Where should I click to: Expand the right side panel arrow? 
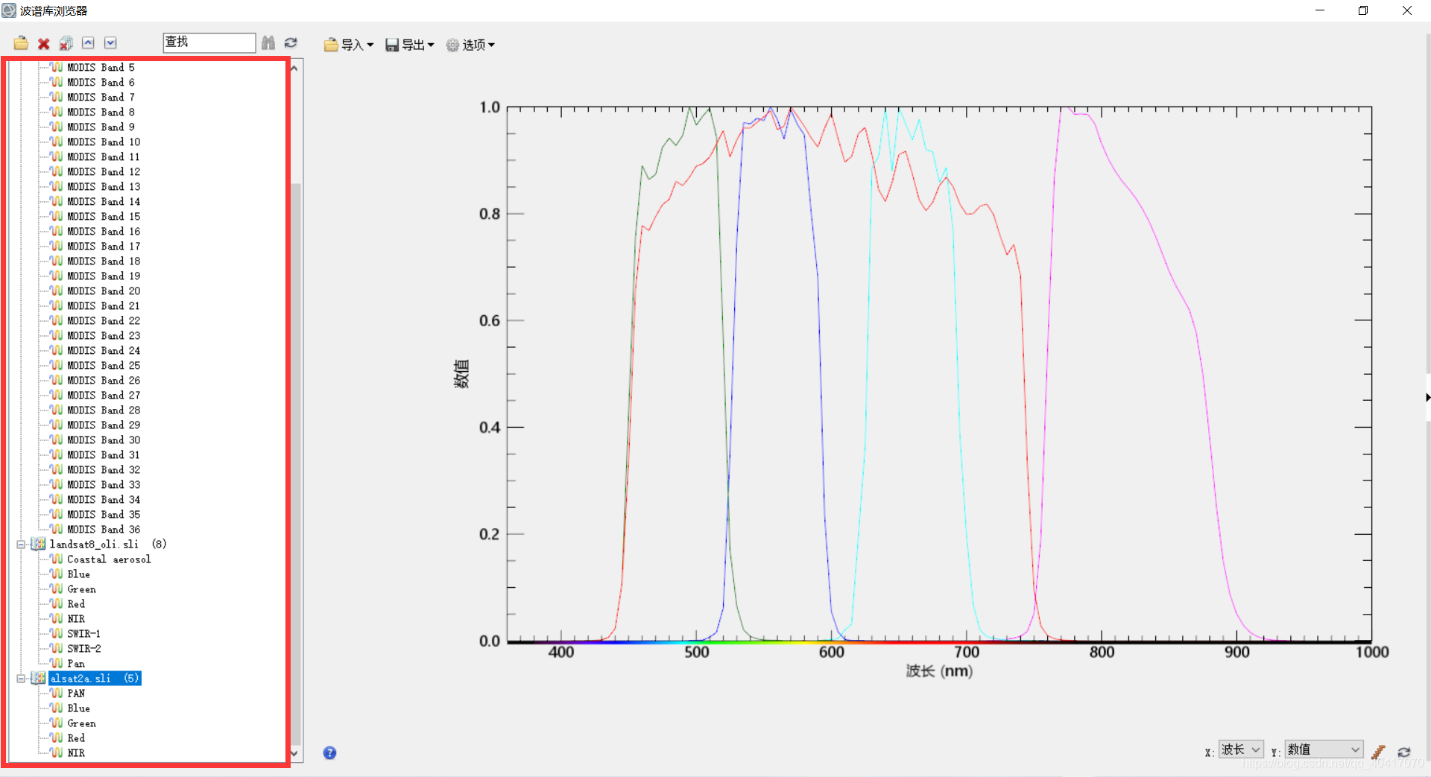coord(1427,397)
